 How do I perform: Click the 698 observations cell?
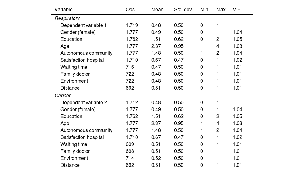pyautogui.click(x=130, y=151)
